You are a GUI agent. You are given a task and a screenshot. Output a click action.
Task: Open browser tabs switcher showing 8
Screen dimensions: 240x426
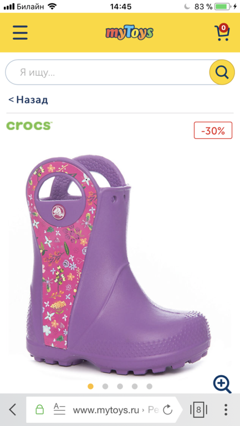tap(198, 409)
